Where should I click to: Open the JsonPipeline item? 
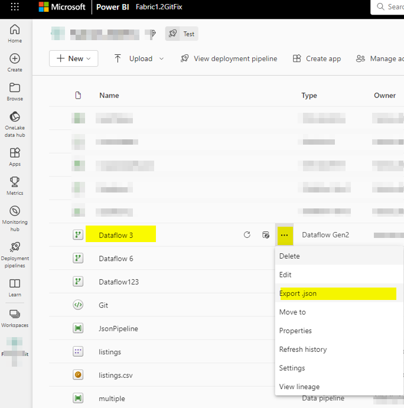(x=118, y=329)
